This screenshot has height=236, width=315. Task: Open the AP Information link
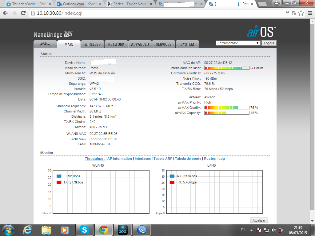tap(120, 159)
